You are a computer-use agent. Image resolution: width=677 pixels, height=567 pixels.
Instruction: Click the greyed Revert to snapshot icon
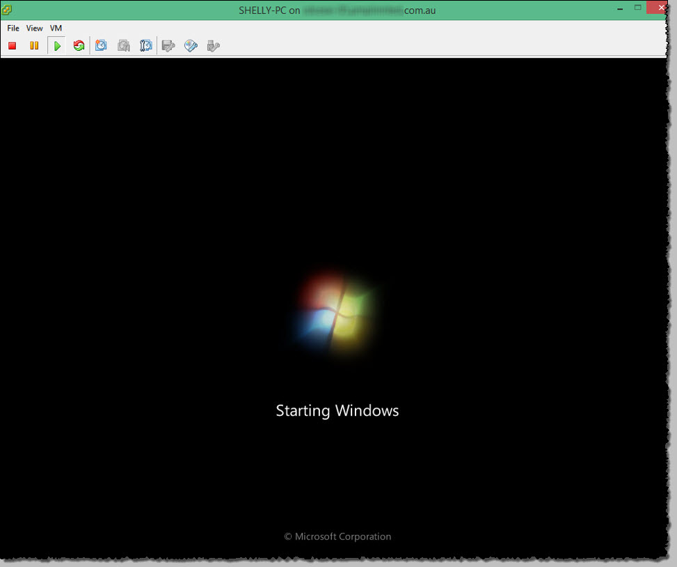(124, 45)
